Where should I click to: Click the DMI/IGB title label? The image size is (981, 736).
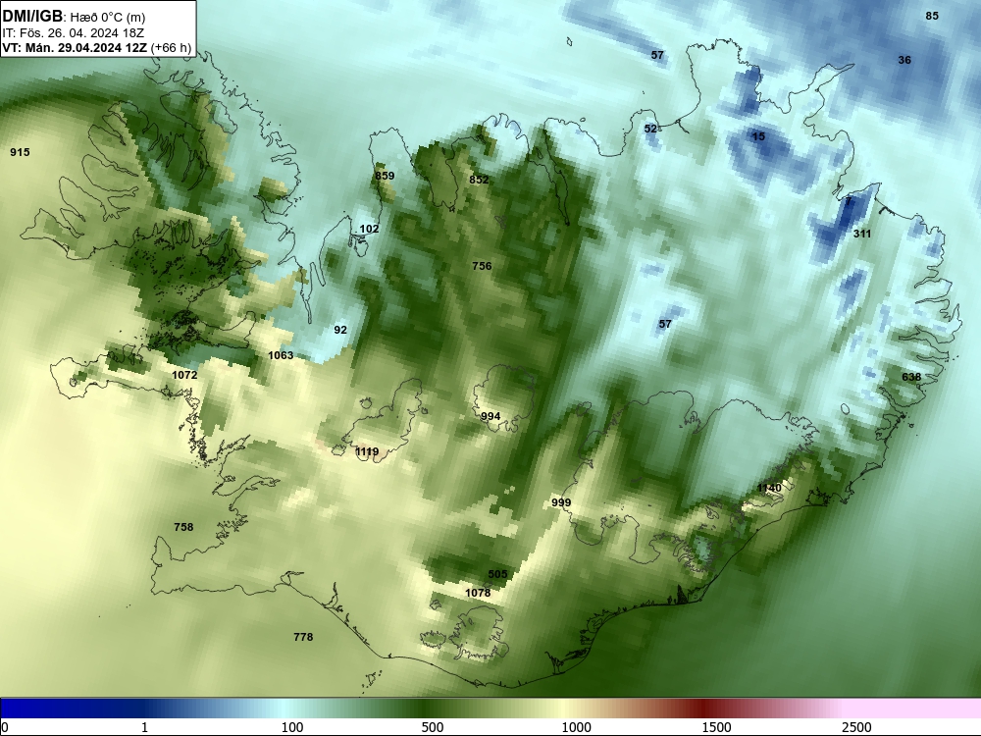pyautogui.click(x=32, y=15)
